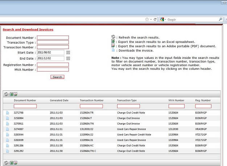Click the Reg. Number column filter box
Image resolution: width=227 pixels, height=166 pixels.
coord(203,106)
